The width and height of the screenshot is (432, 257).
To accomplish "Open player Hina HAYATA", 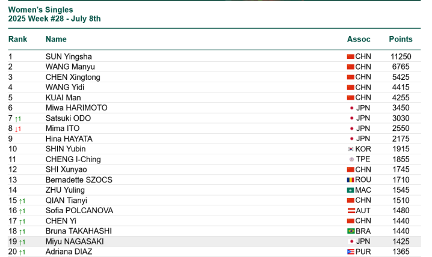I will point(69,139).
